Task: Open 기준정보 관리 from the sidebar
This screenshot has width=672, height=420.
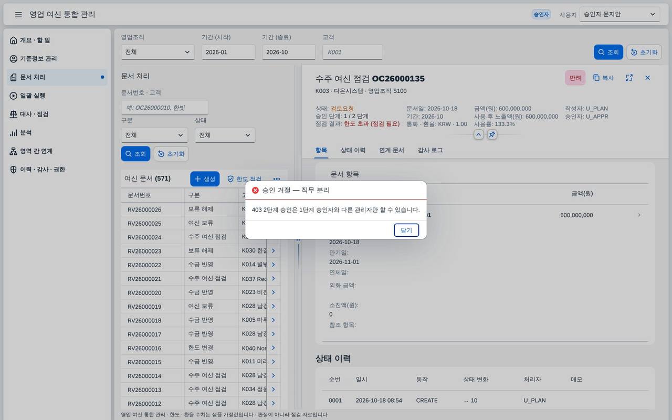Action: (x=57, y=59)
